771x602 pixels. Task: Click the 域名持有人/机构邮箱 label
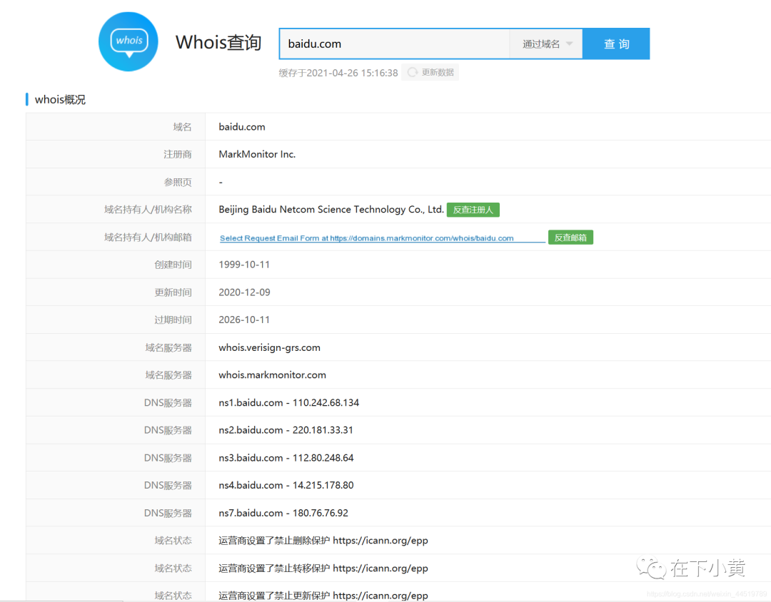(x=148, y=238)
